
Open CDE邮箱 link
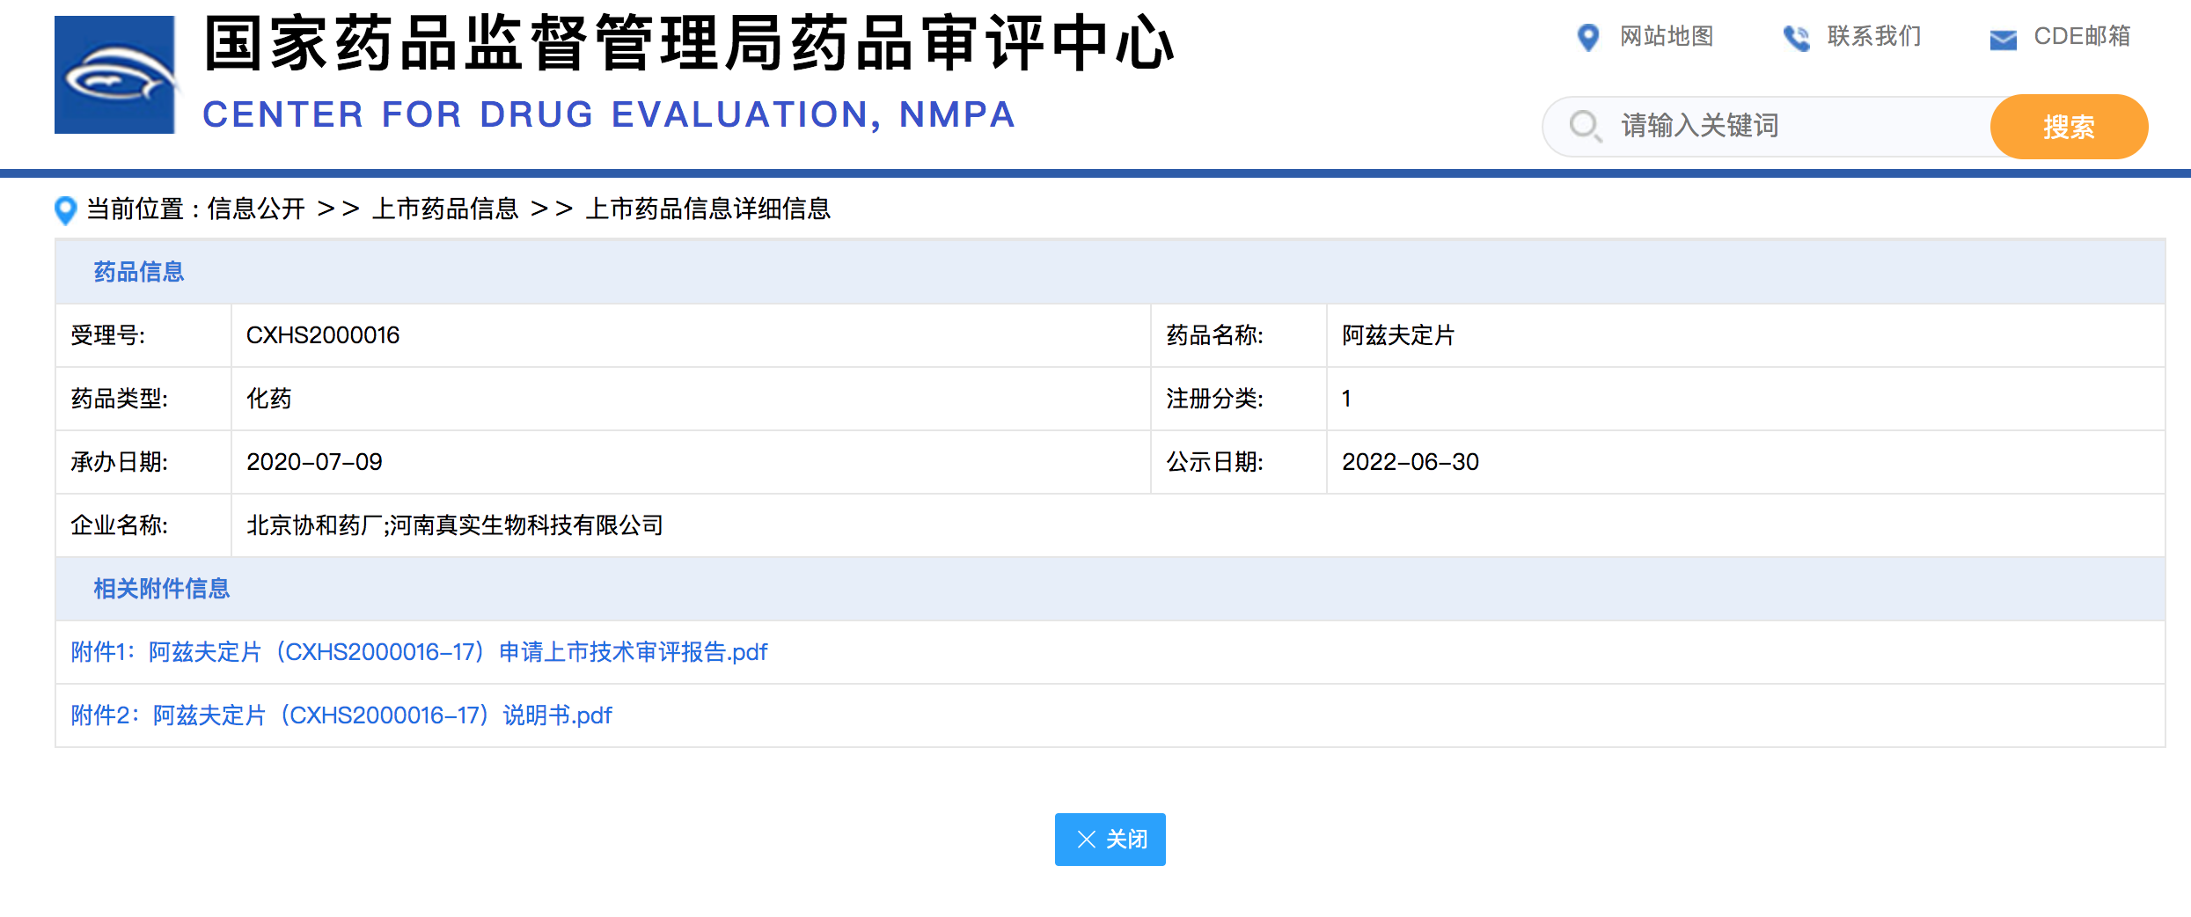point(2082,37)
